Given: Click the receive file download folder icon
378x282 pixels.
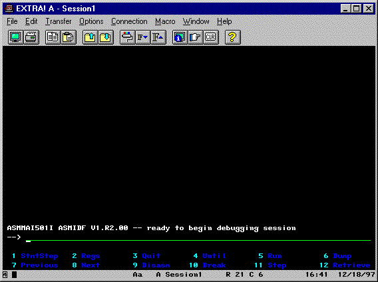Looking at the screenshot, I should click(x=106, y=37).
